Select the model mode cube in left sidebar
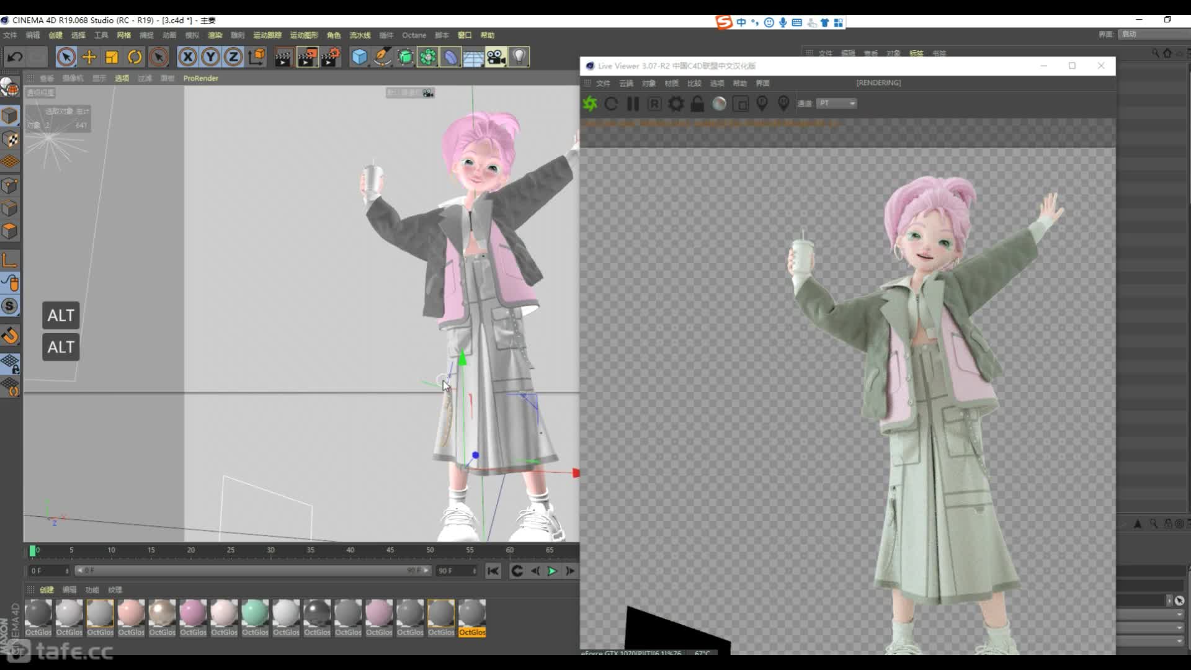This screenshot has height=670, width=1191. (x=10, y=116)
